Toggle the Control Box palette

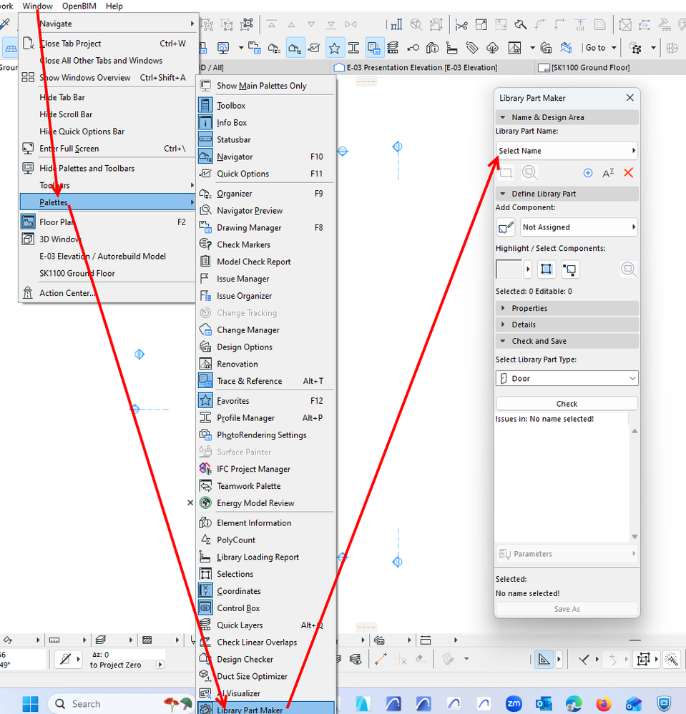[x=266, y=608]
